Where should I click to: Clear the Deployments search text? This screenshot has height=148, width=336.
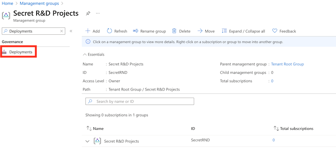point(62,31)
